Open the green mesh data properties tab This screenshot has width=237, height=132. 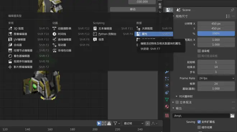pos(167,99)
